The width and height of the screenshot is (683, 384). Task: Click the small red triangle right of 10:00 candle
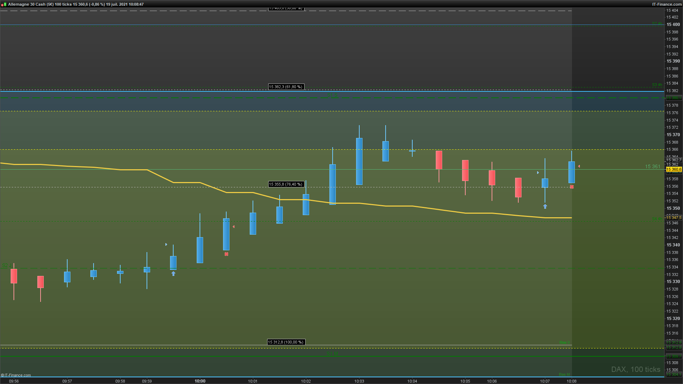tap(234, 227)
